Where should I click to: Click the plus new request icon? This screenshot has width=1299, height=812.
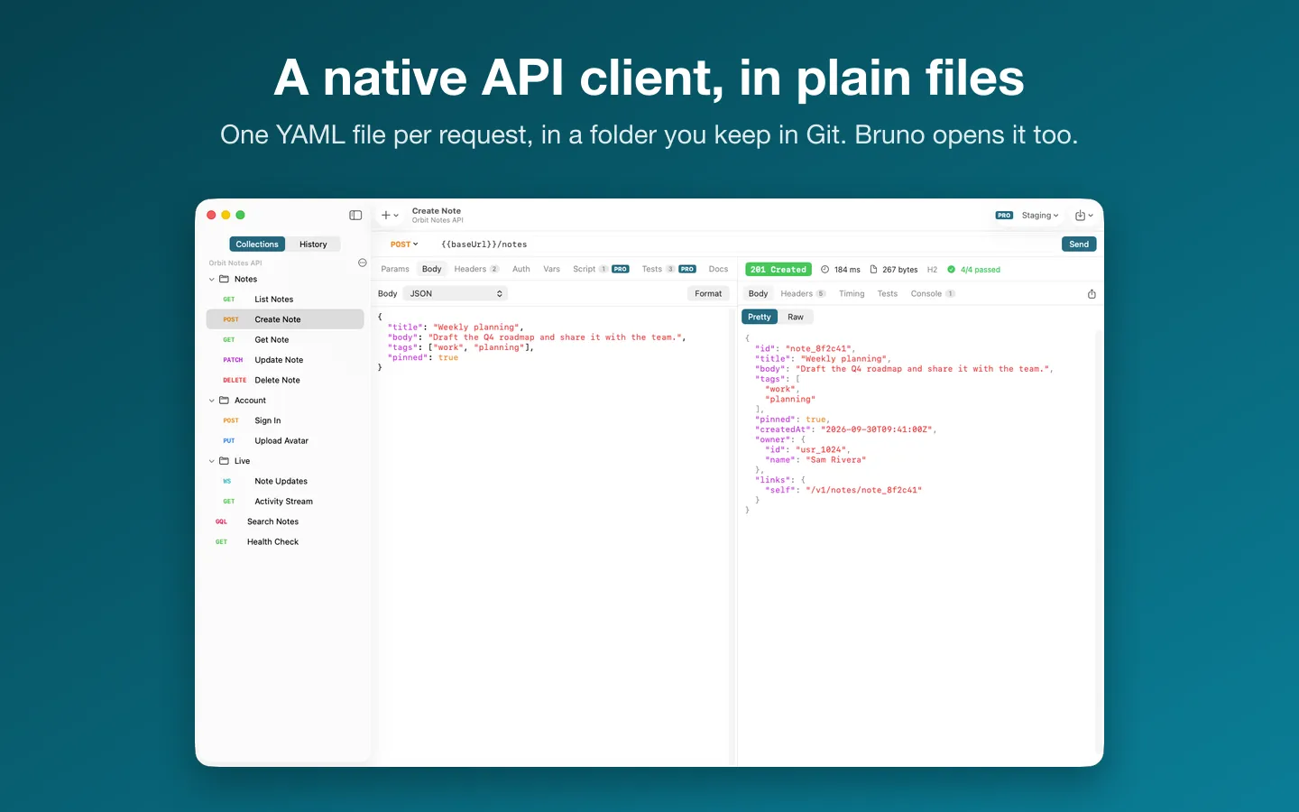pyautogui.click(x=386, y=215)
